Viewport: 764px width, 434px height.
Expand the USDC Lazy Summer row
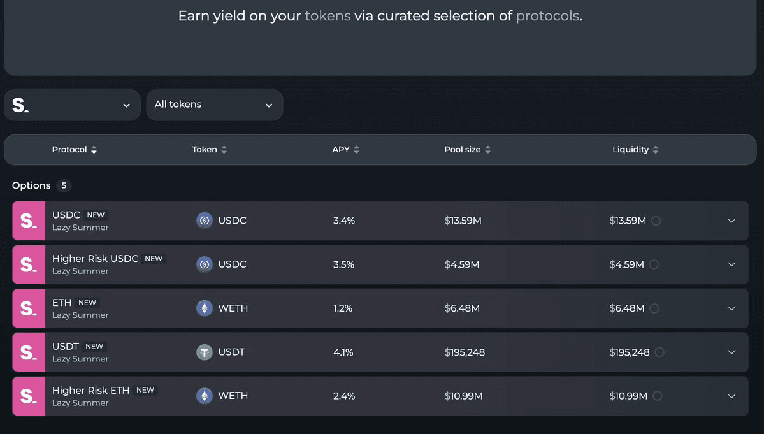[x=732, y=221]
